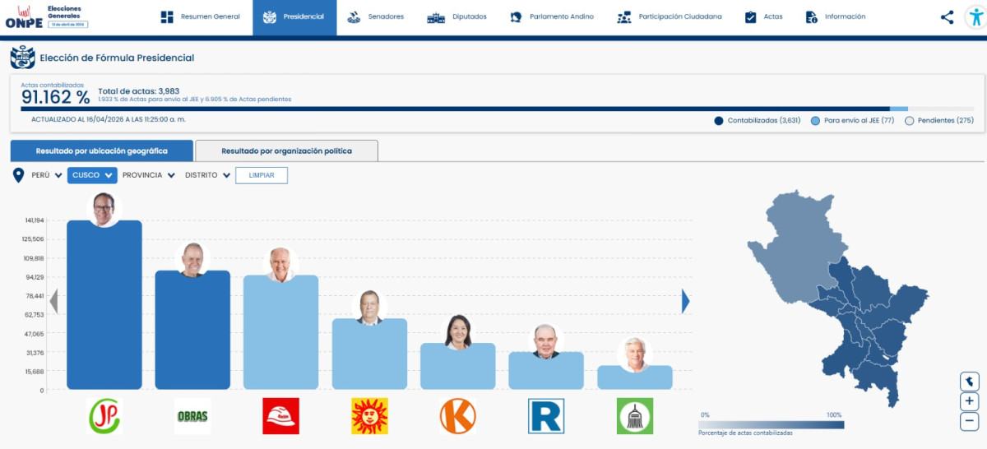The height and width of the screenshot is (449, 987).
Task: Click the national coat of arms icon
Action: pyautogui.click(x=22, y=58)
